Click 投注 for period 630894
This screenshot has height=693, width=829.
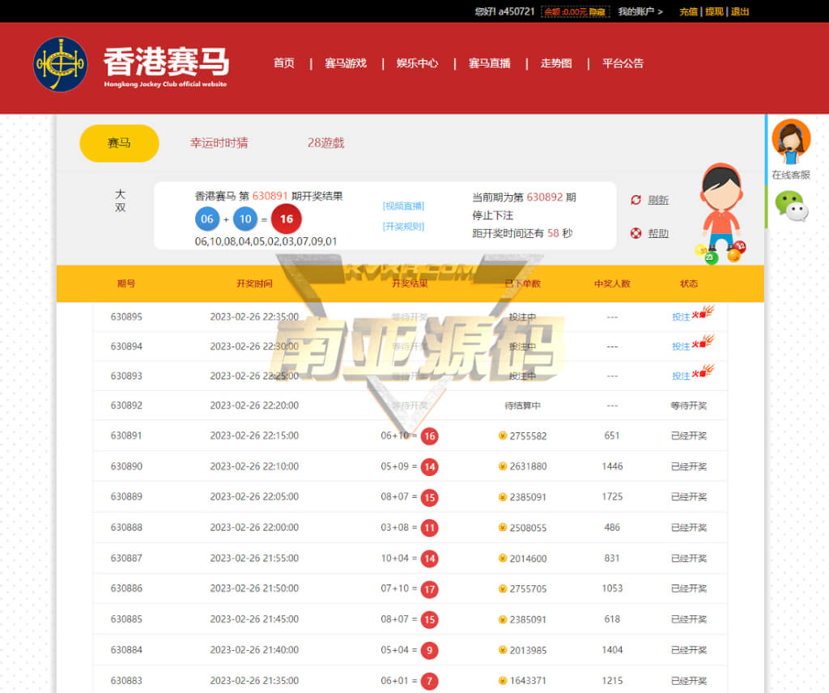pyautogui.click(x=681, y=346)
